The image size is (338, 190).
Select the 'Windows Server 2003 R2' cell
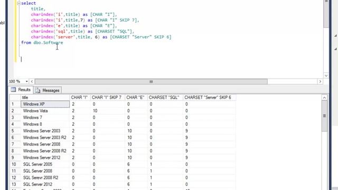pyautogui.click(x=45, y=138)
